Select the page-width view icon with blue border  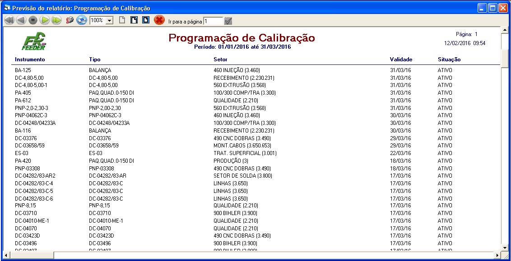pos(146,20)
